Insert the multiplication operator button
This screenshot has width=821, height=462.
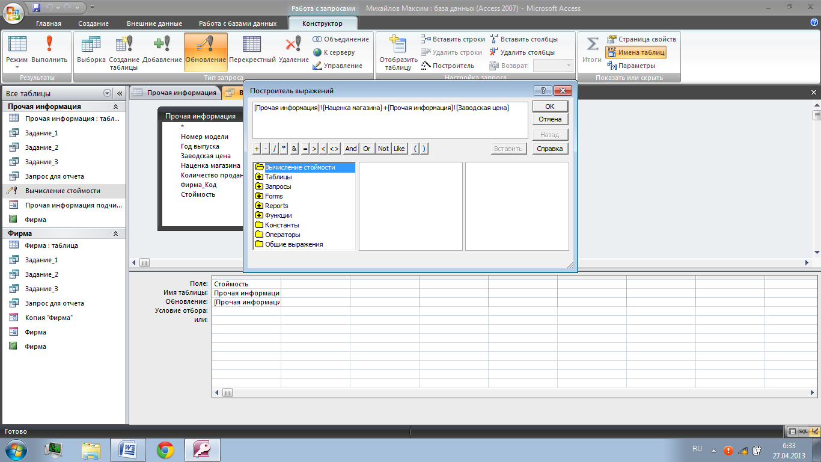(284, 149)
